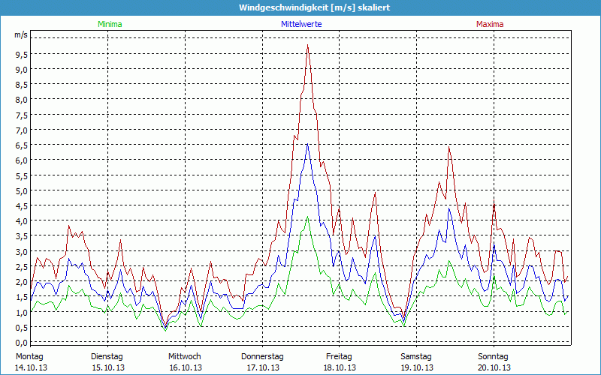Select the Samstag day label
This screenshot has height=375, width=601.
pos(416,356)
